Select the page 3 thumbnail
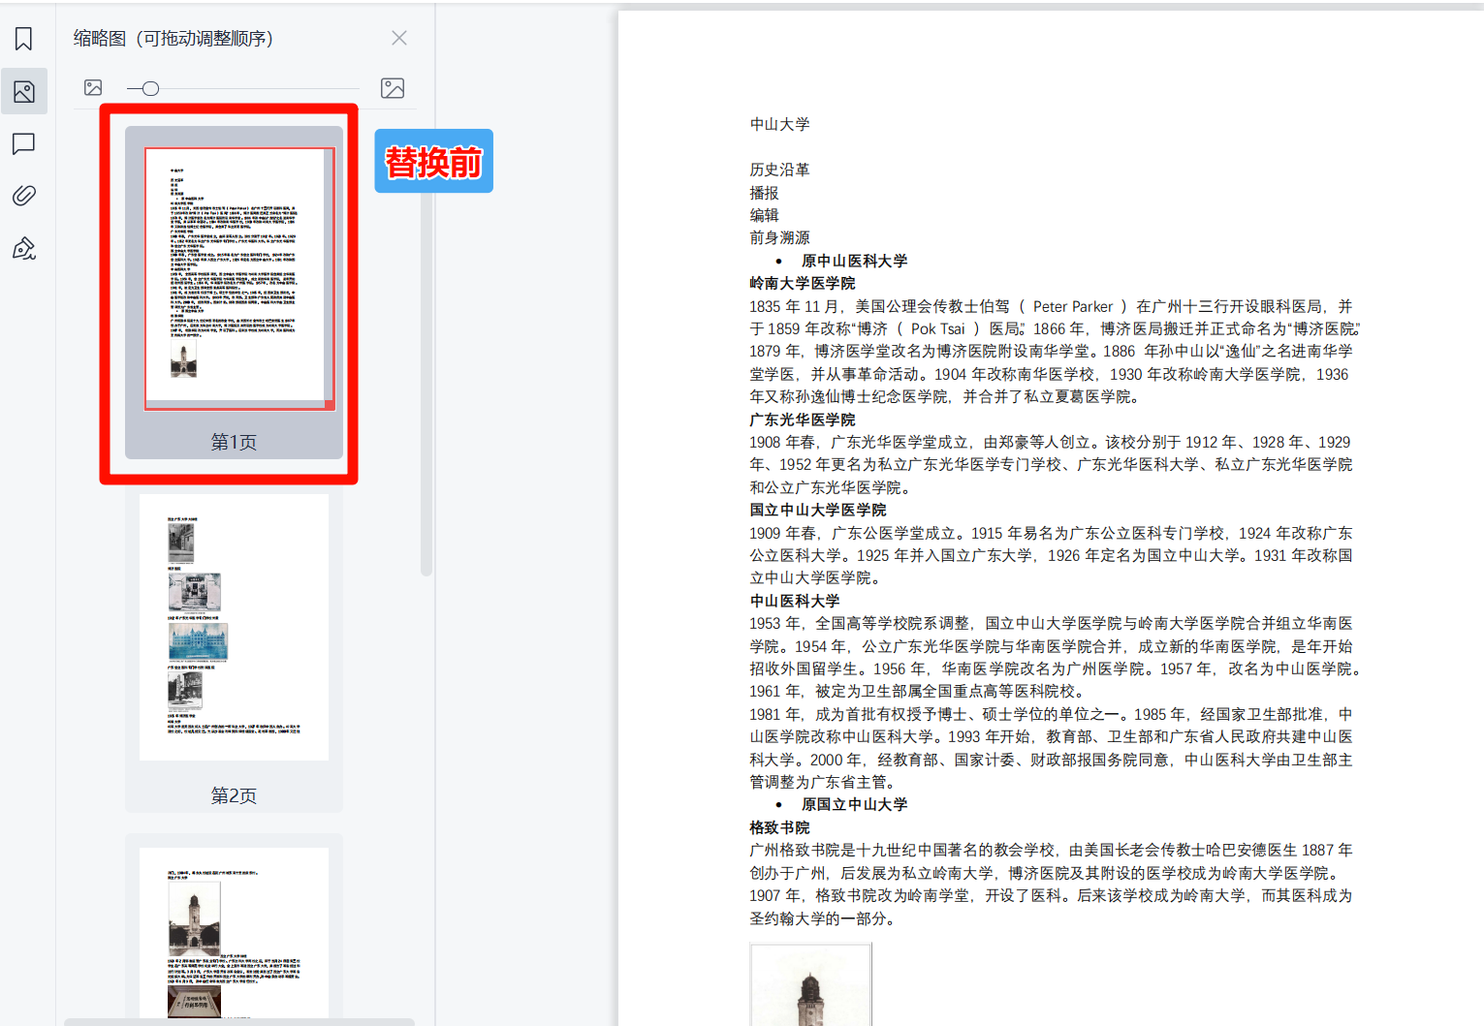Screen dimensions: 1484x1026 tap(234, 932)
